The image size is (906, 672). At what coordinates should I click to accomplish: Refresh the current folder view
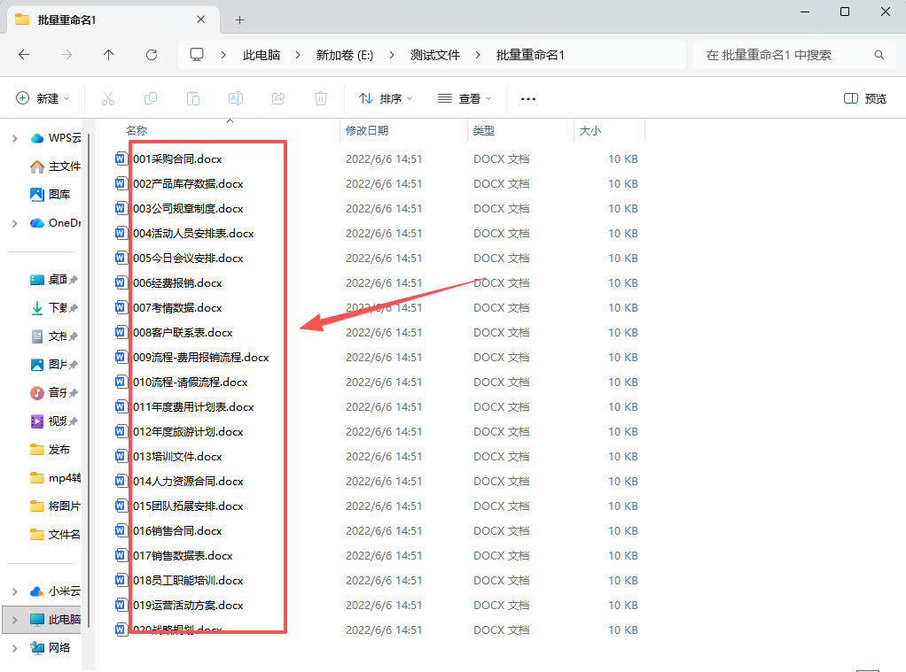click(152, 55)
